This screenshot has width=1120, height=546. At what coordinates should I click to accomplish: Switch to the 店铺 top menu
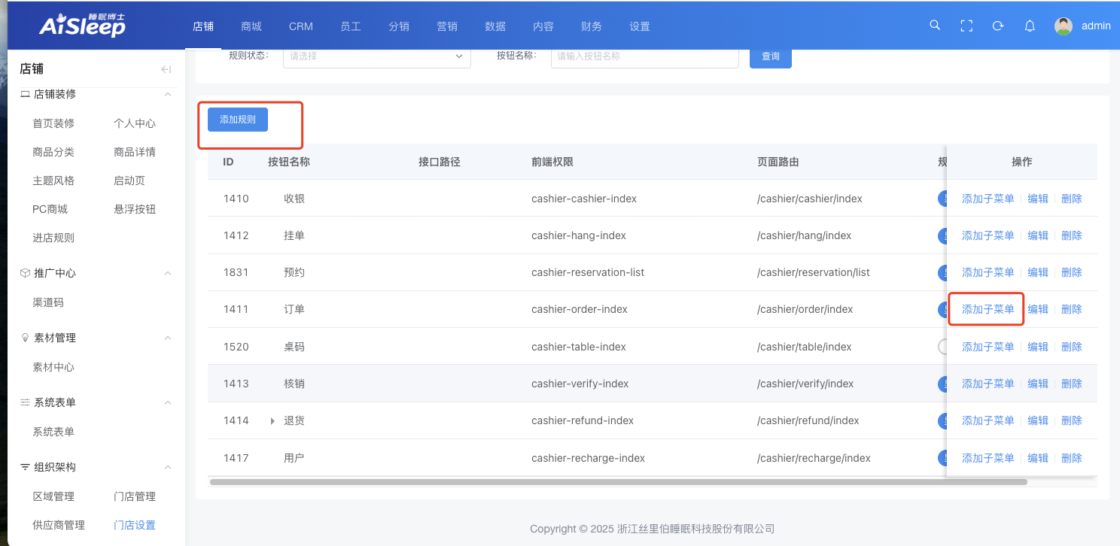pos(203,26)
